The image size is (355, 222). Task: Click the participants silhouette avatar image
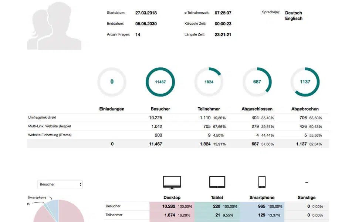click(54, 26)
